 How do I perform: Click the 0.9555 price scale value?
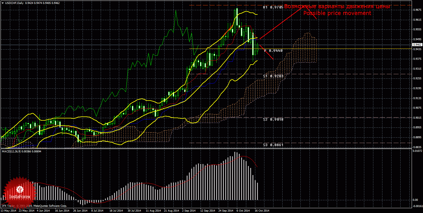[x=417, y=29]
